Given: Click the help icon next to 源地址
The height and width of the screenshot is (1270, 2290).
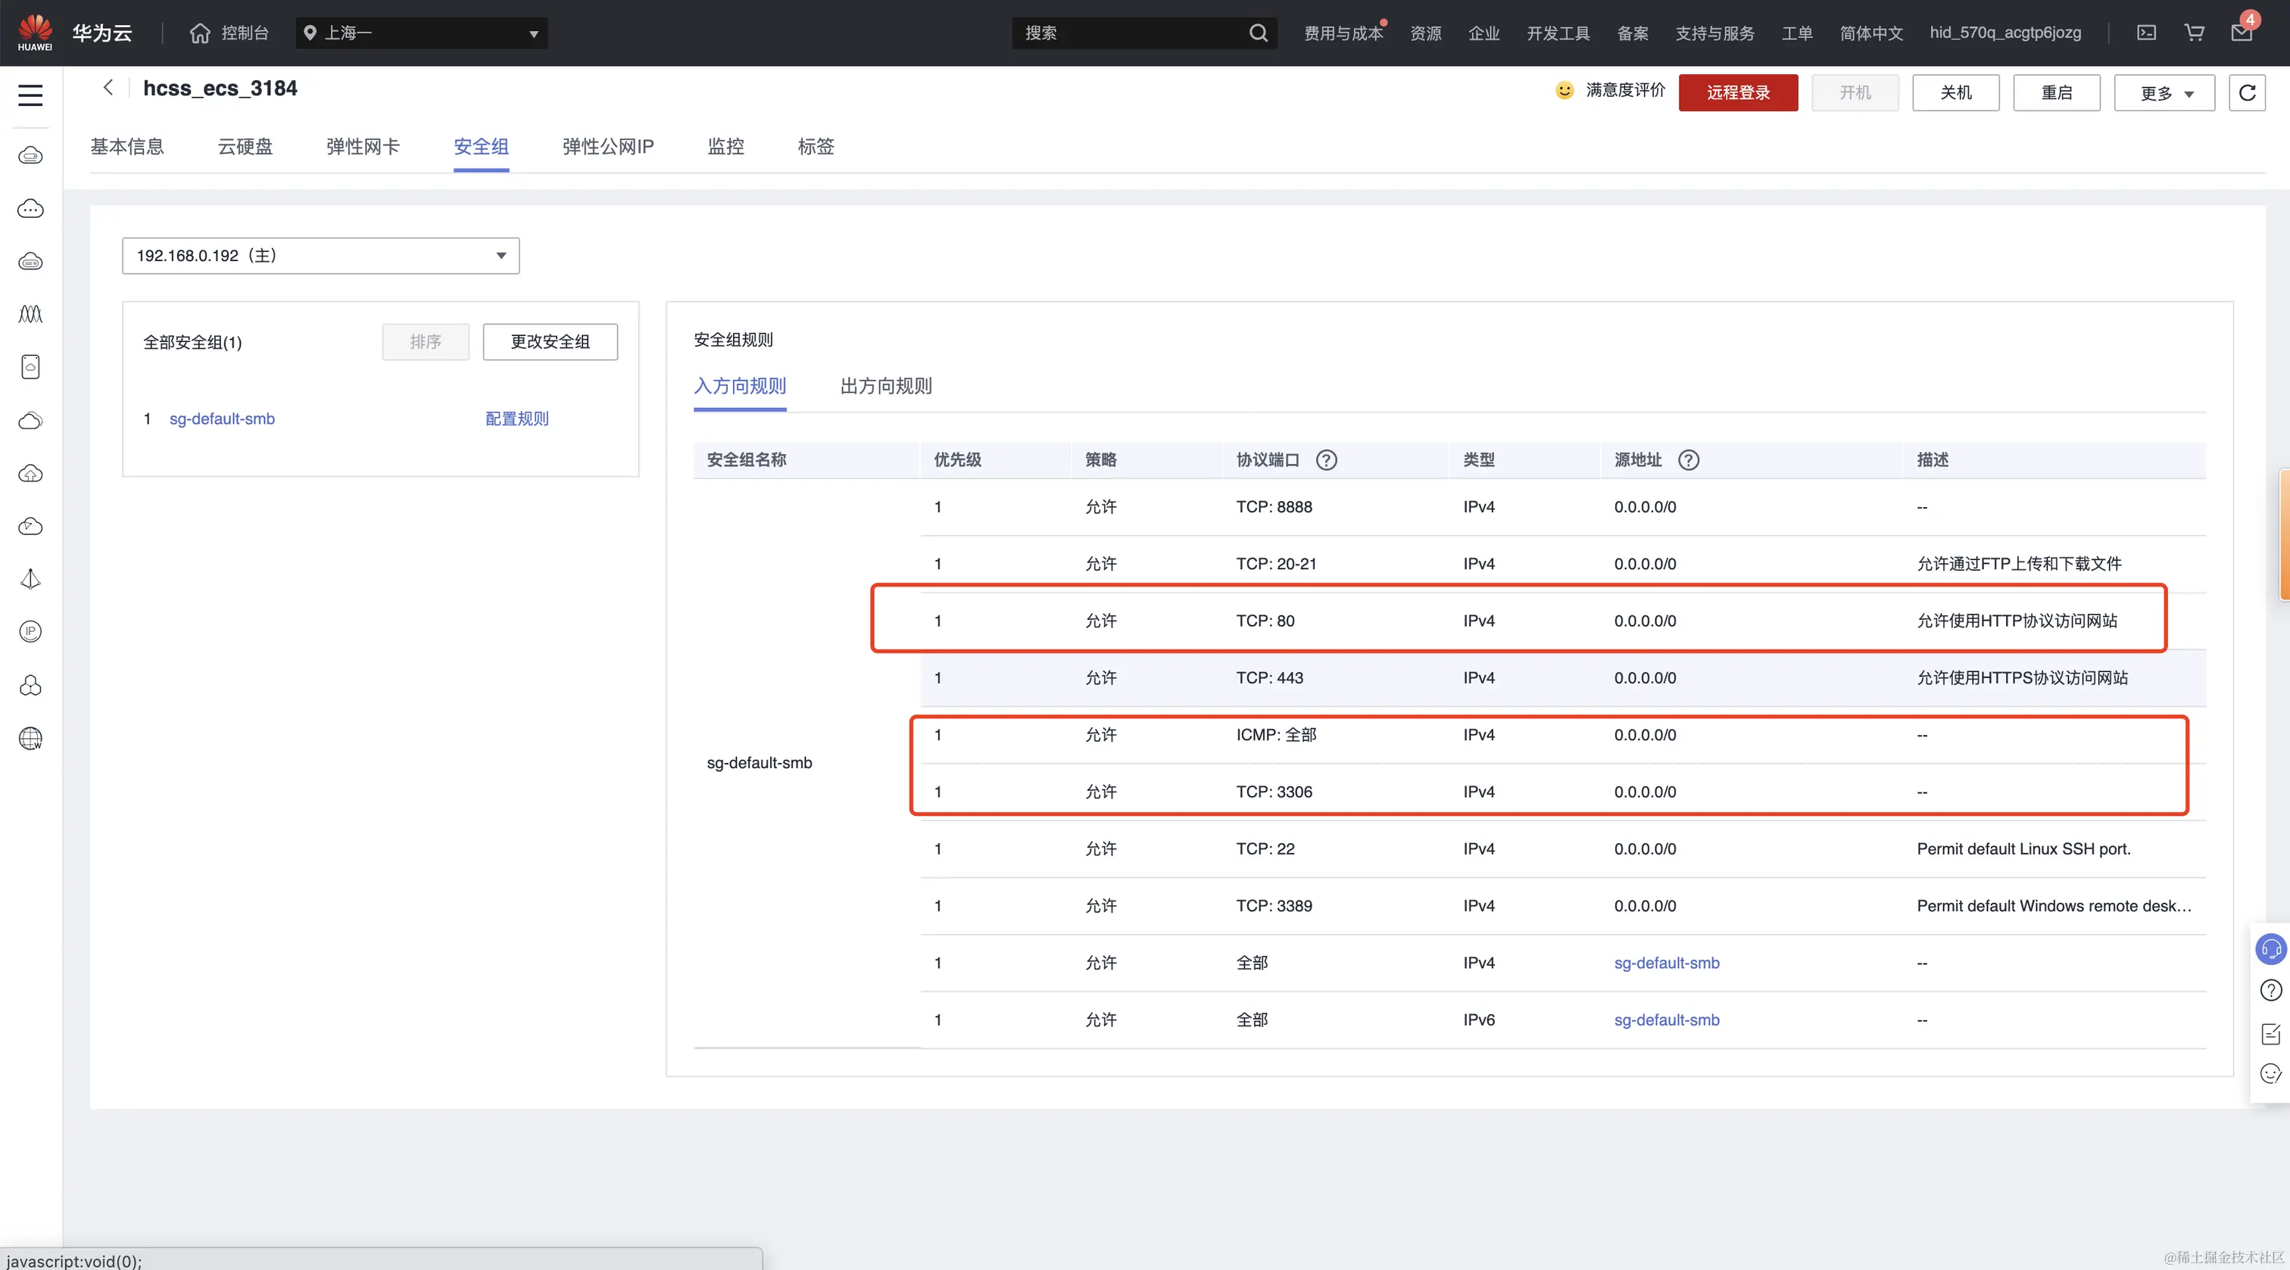Looking at the screenshot, I should point(1688,459).
